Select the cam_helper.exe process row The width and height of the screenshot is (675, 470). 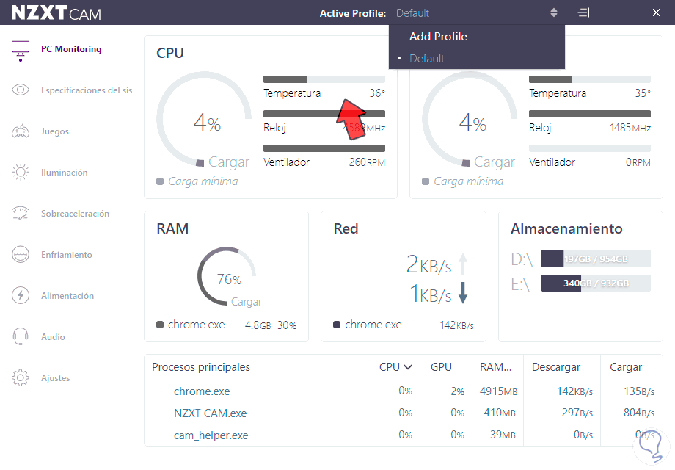(x=404, y=435)
